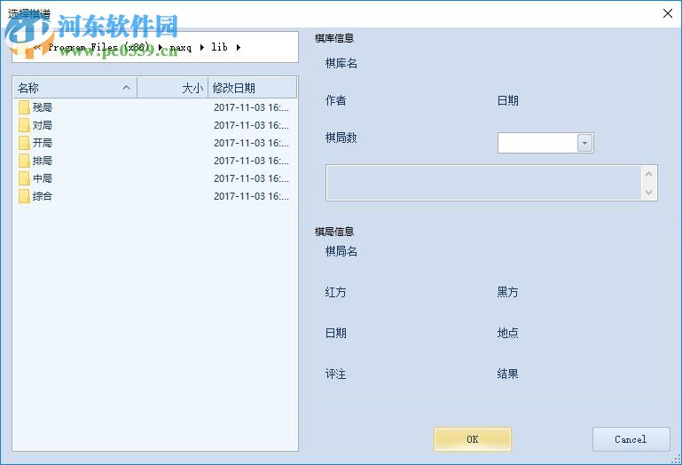This screenshot has width=682, height=465.
Task: Click the description text box scroll down arrow
Action: [x=648, y=192]
